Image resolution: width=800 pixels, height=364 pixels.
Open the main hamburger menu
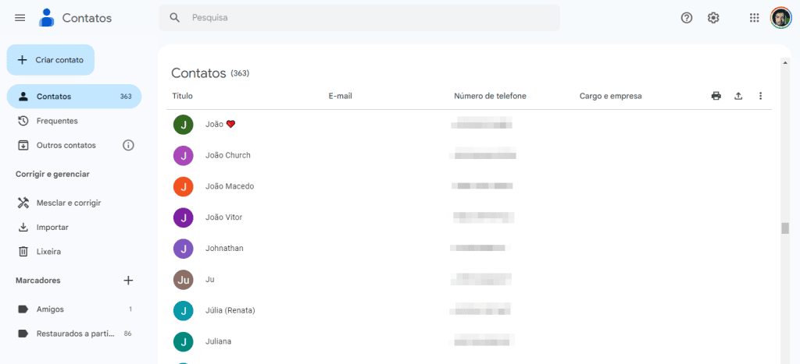pos(20,18)
